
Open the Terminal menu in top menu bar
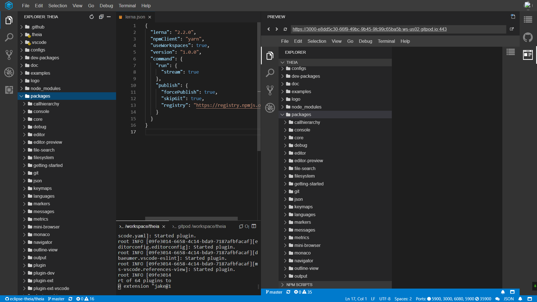[127, 6]
